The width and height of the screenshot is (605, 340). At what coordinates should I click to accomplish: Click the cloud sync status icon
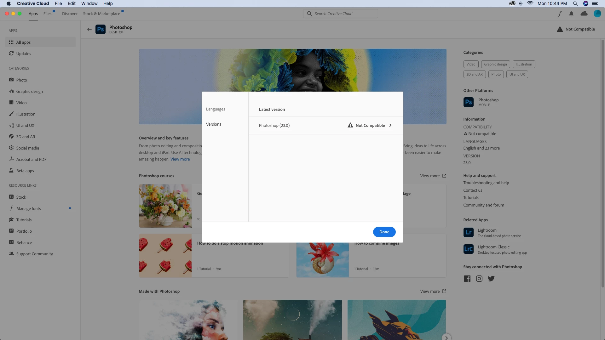pos(584,14)
